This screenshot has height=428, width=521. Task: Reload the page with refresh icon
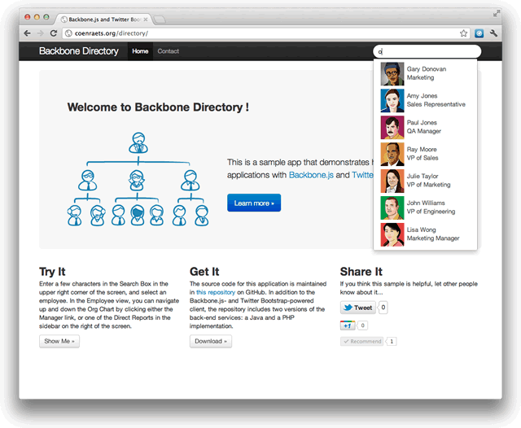54,33
